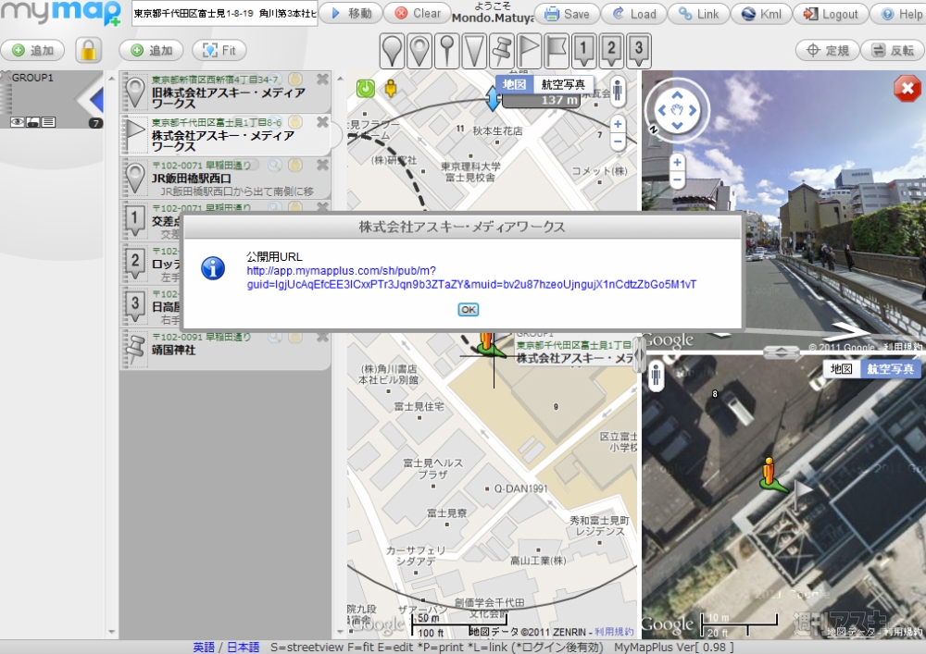Switch lower-right map to 地図 view

click(841, 369)
